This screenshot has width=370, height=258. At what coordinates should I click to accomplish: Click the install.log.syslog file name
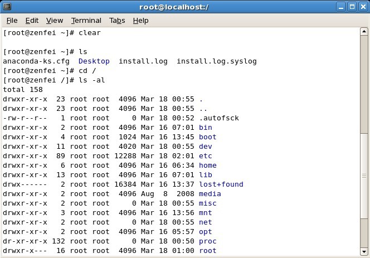click(217, 61)
